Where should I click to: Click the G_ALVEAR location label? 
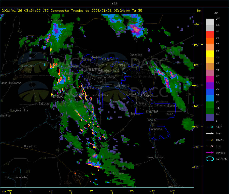(152, 112)
